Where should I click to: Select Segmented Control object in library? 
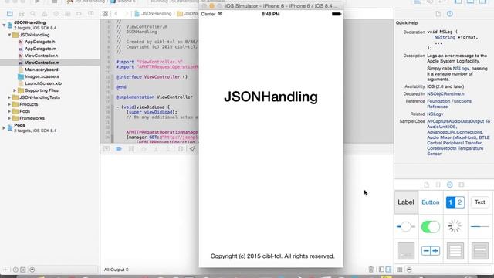(x=455, y=202)
